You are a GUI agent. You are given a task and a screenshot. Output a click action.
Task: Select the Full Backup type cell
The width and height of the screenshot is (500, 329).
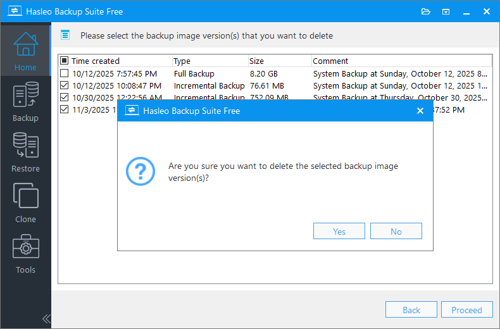(x=194, y=73)
